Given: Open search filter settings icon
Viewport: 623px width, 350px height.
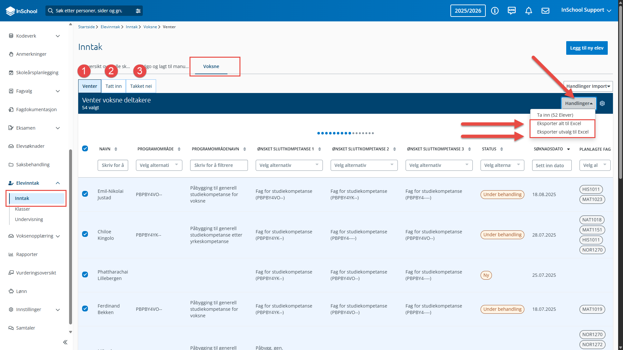Looking at the screenshot, I should point(138,11).
